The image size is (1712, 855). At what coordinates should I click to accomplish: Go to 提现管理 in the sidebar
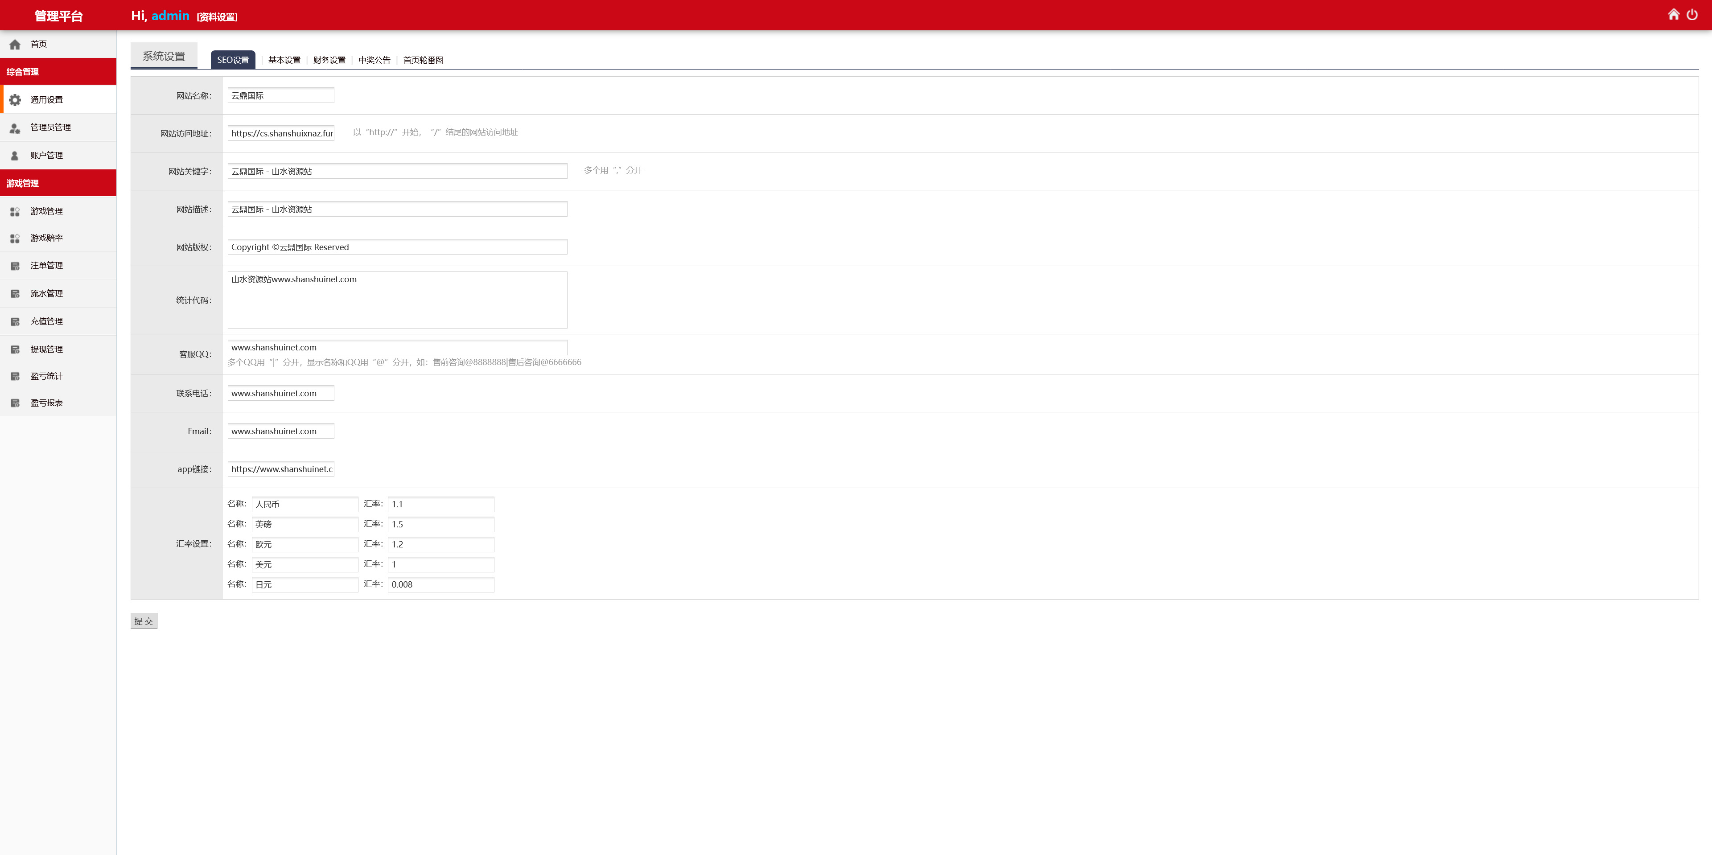[46, 349]
